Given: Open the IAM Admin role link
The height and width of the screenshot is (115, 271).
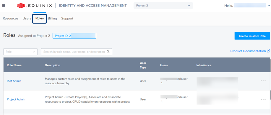Looking at the screenshot, I should (x=14, y=81).
